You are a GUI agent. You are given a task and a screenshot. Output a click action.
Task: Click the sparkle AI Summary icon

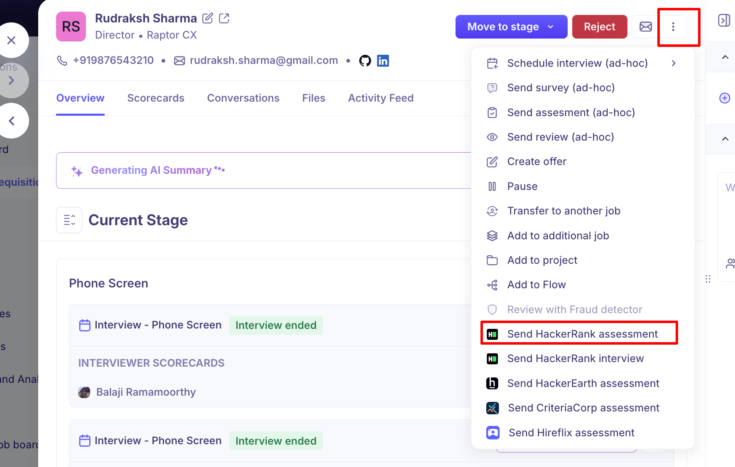(x=77, y=171)
